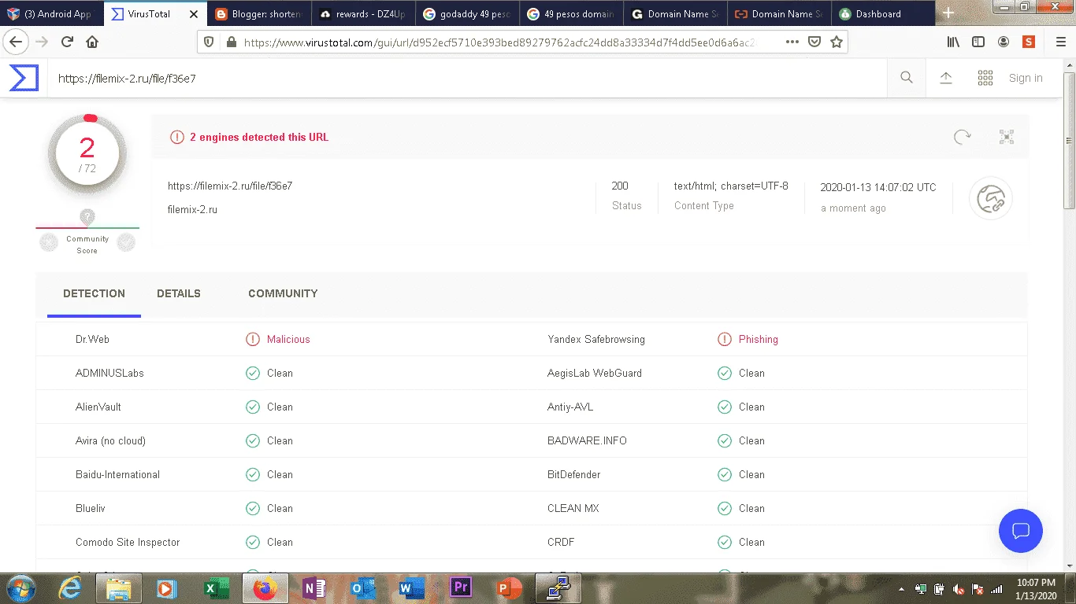Viewport: 1076px width, 604px height.
Task: Open the Firefox hamburger menu
Action: (x=1060, y=42)
